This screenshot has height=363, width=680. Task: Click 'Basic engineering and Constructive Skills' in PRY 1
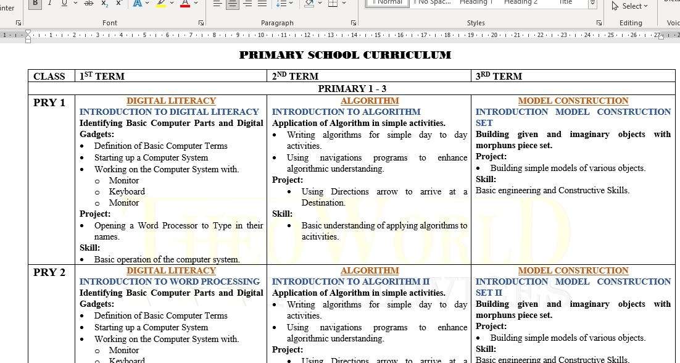552,190
